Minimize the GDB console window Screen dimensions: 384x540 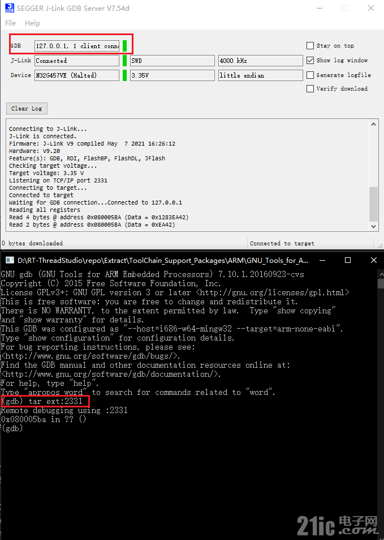322,260
